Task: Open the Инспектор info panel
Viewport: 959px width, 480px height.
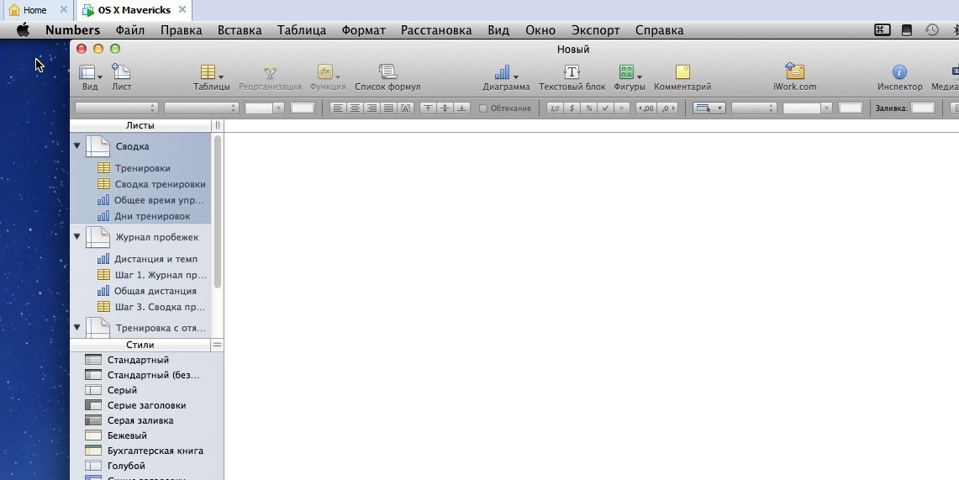Action: tap(899, 72)
